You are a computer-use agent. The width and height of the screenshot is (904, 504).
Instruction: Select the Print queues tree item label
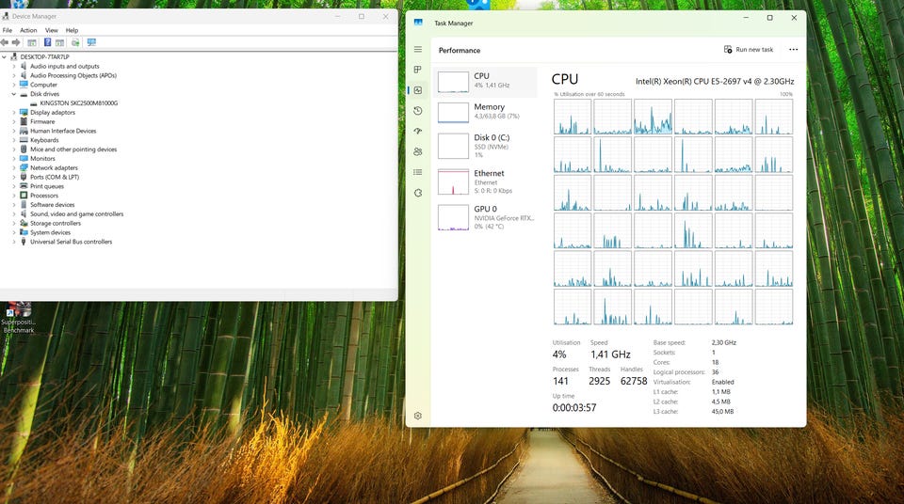pos(47,186)
